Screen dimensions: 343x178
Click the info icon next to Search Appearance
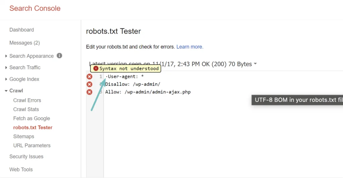pyautogui.click(x=59, y=56)
